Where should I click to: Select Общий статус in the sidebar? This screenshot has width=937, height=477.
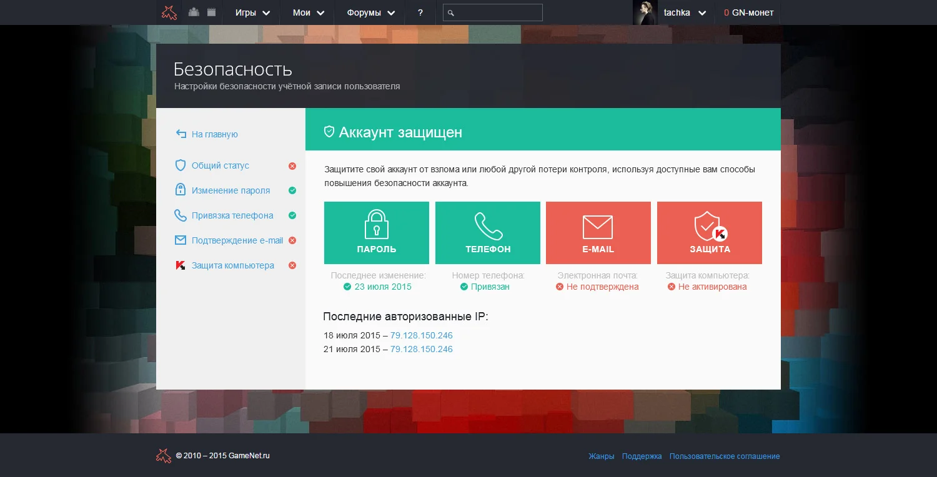tap(220, 165)
